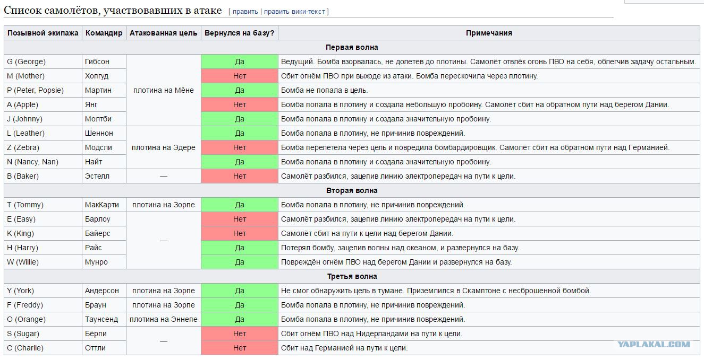704x360 pixels.
Task: Click the "МакКарти" commander cell
Action: (104, 205)
